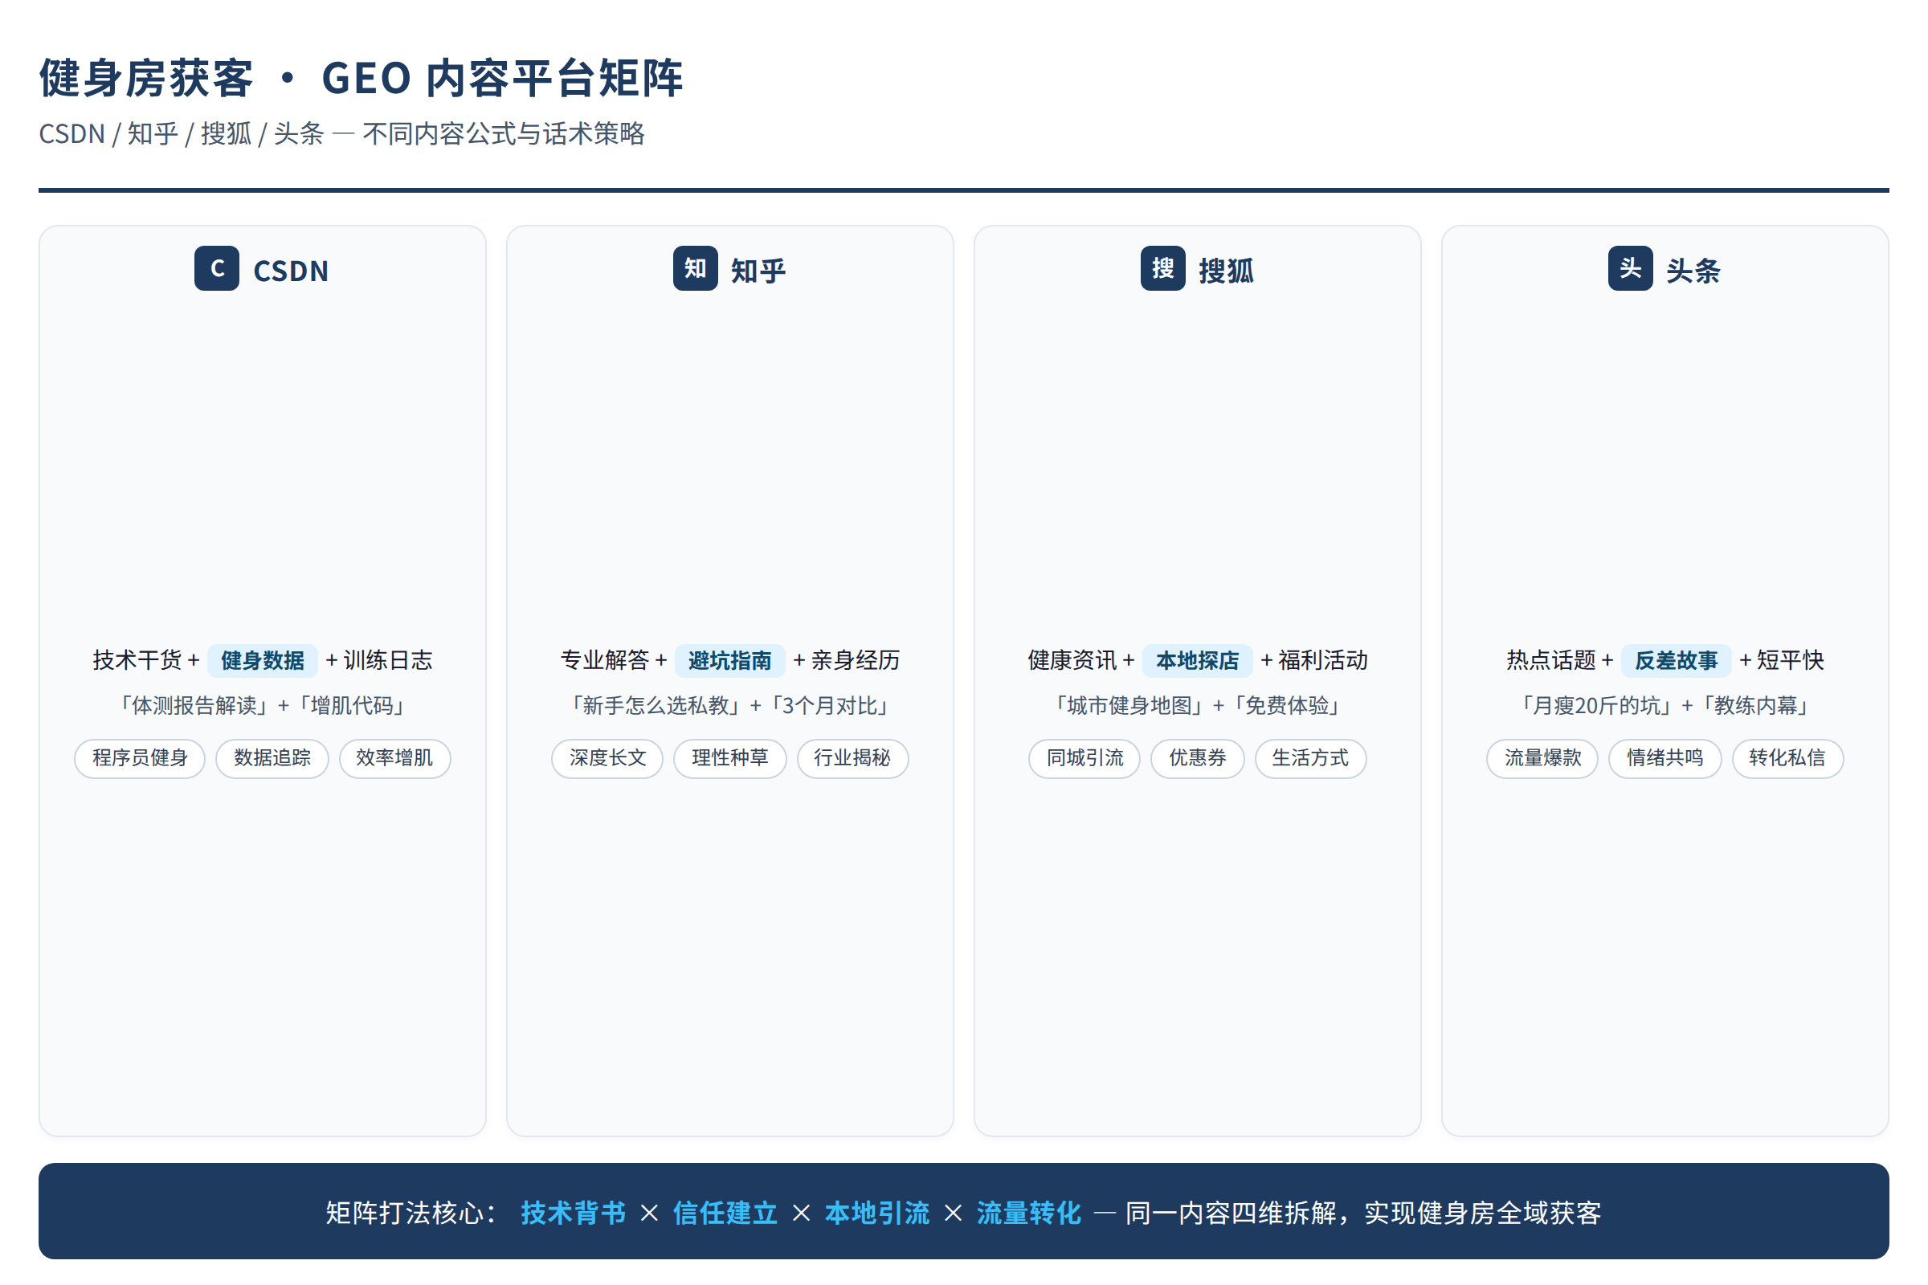This screenshot has height=1285, width=1928.
Task: Click the 生活方式 pill tag
Action: tap(1310, 758)
